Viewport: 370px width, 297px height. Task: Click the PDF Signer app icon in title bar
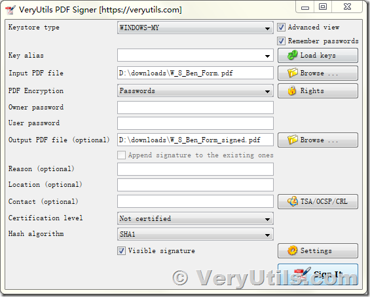point(10,9)
